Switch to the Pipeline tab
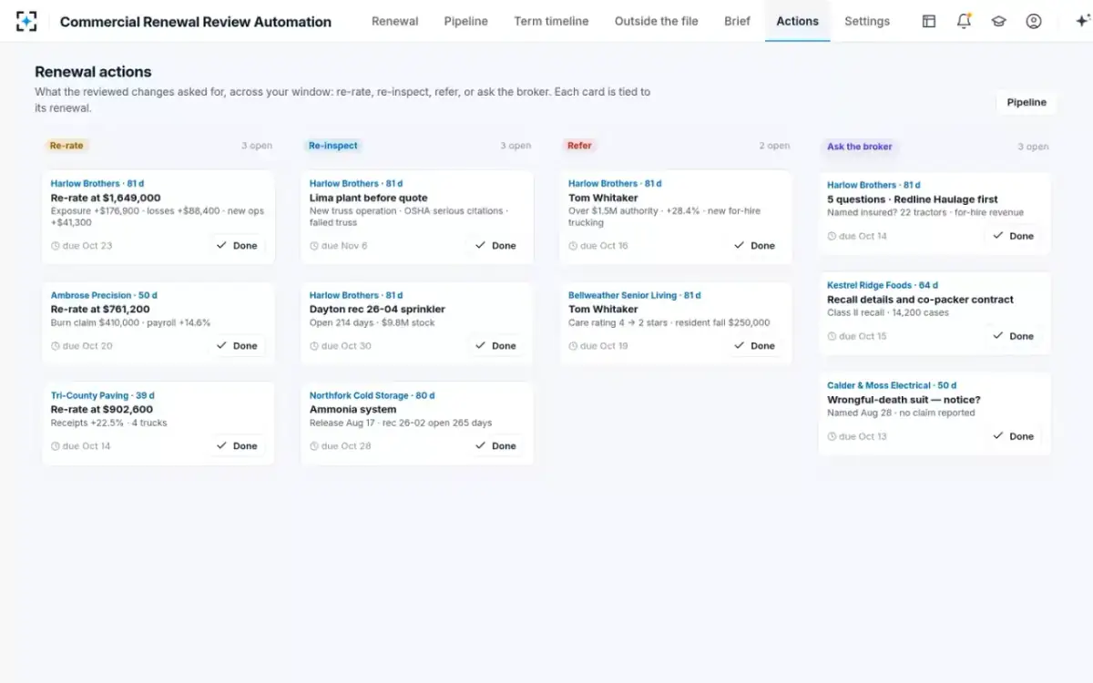The width and height of the screenshot is (1093, 683). pos(465,21)
